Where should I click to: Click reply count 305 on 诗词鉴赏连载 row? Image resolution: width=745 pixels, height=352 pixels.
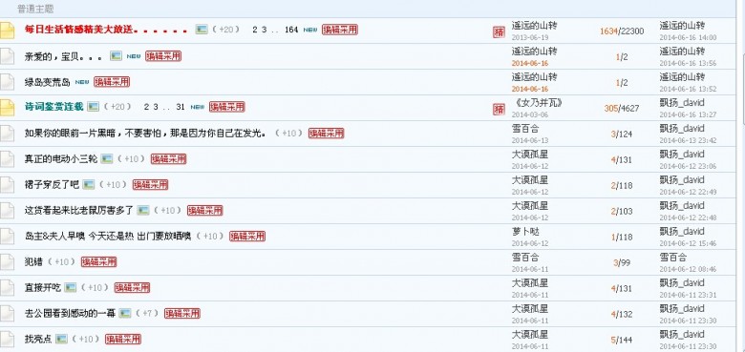point(610,108)
